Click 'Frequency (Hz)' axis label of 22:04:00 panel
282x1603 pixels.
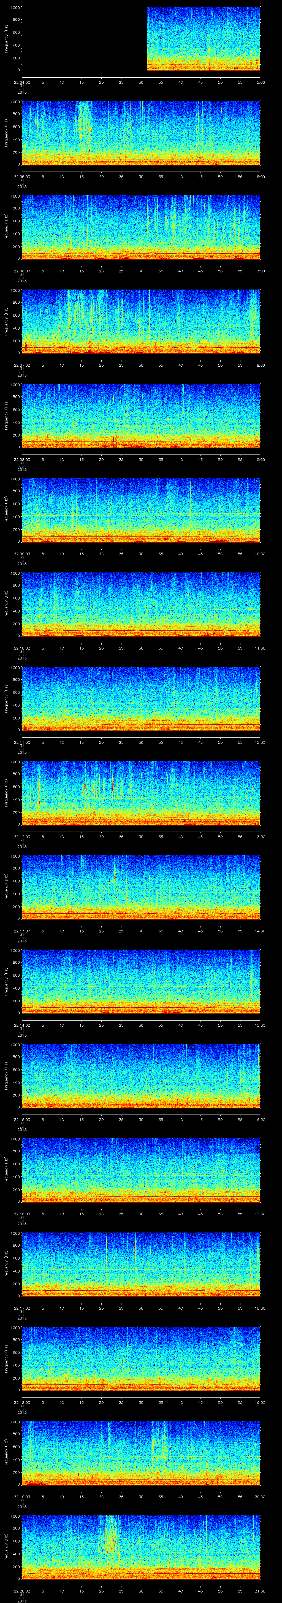6,39
